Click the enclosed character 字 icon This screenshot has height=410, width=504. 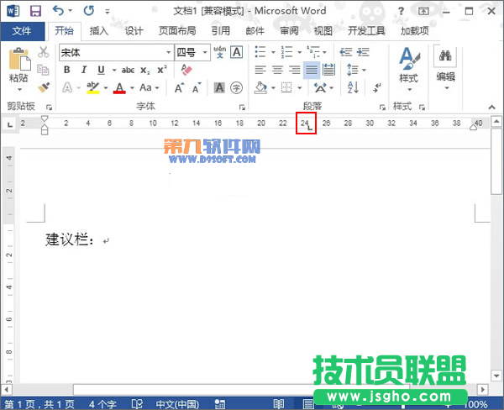236,87
